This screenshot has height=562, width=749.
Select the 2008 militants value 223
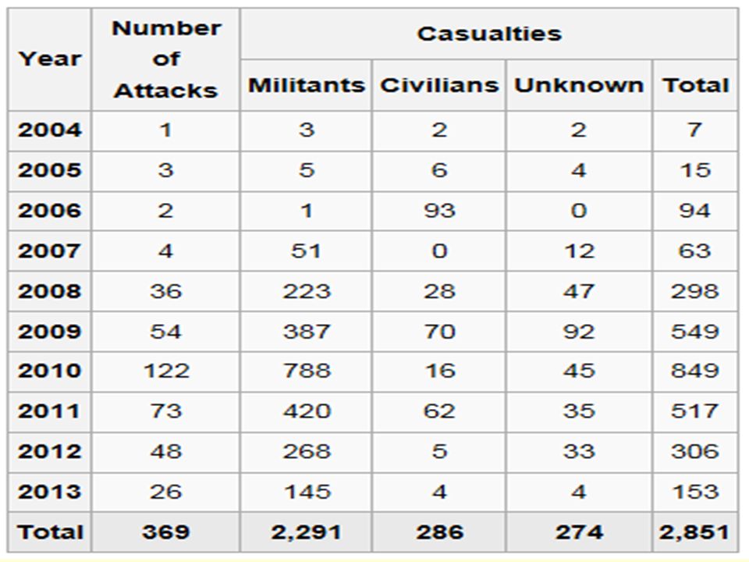click(x=306, y=291)
